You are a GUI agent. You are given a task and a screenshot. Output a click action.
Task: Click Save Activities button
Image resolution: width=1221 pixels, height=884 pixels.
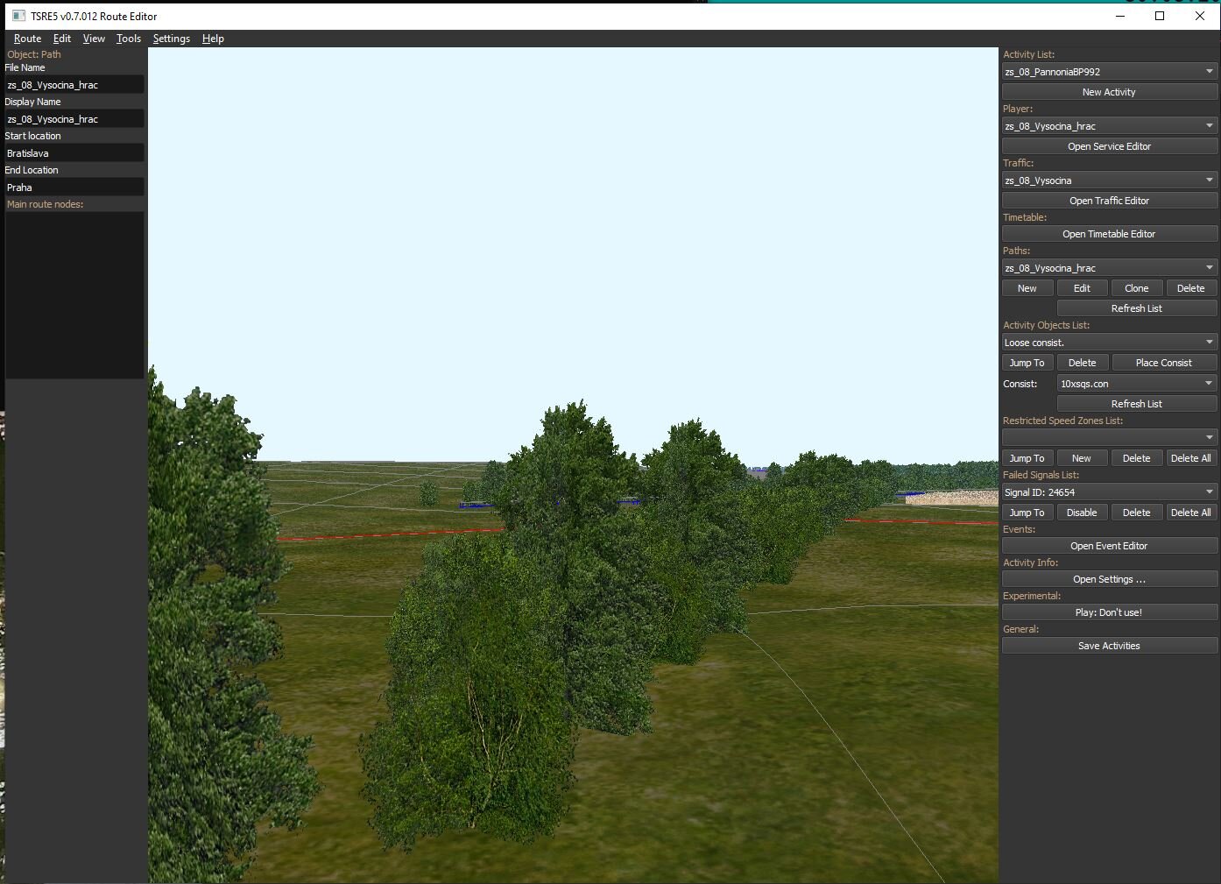[1109, 646]
